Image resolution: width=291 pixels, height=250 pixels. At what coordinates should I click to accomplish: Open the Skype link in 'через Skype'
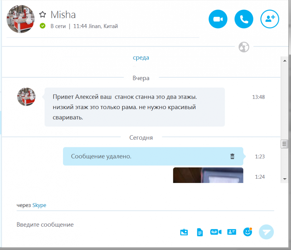tap(39, 205)
